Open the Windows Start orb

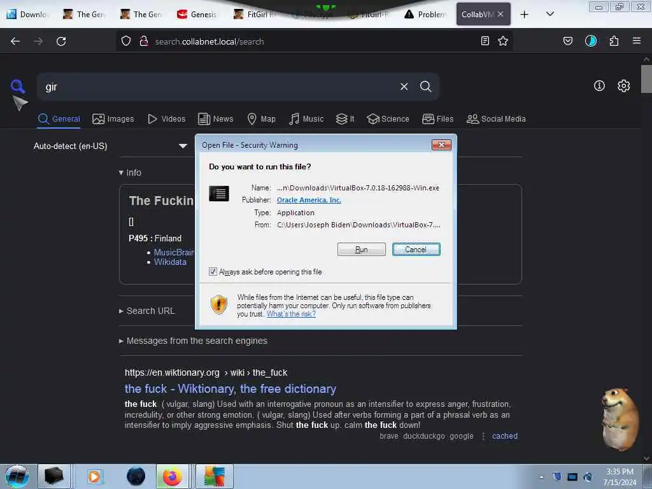[17, 476]
